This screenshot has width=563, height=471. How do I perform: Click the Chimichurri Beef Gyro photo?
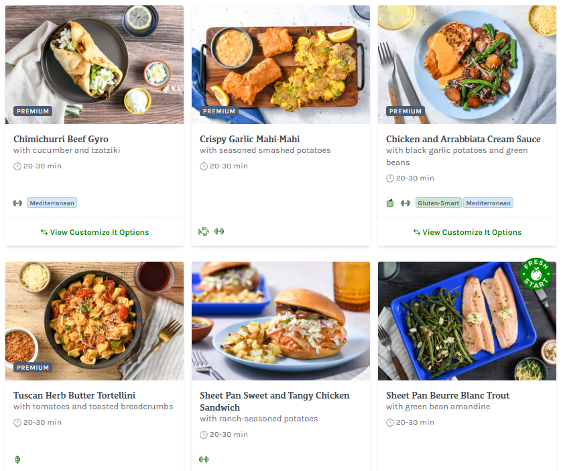[x=95, y=64]
